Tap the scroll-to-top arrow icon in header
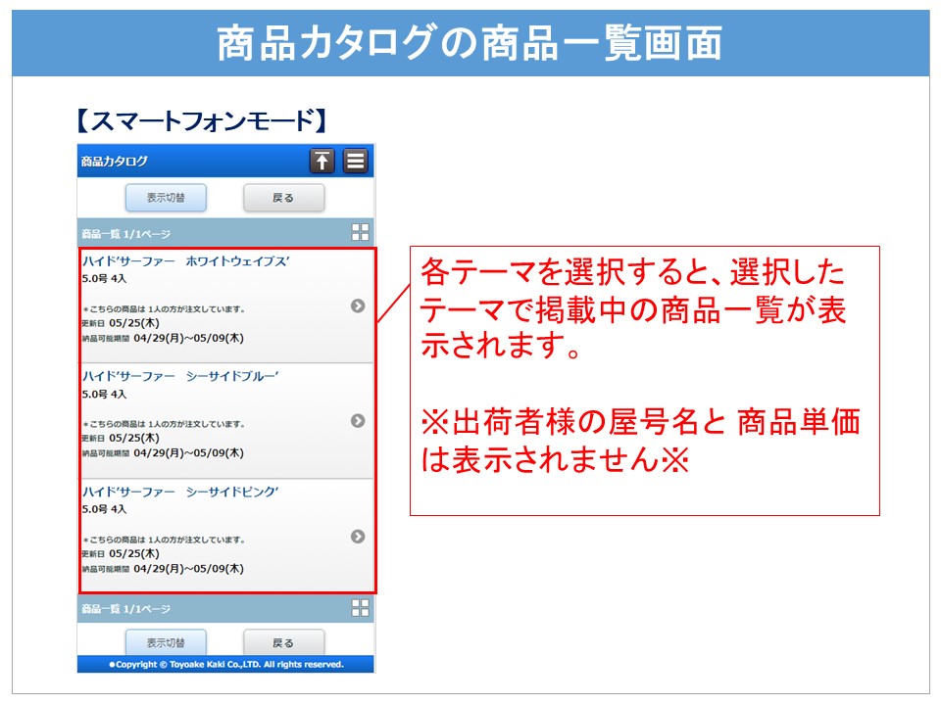 tap(322, 162)
